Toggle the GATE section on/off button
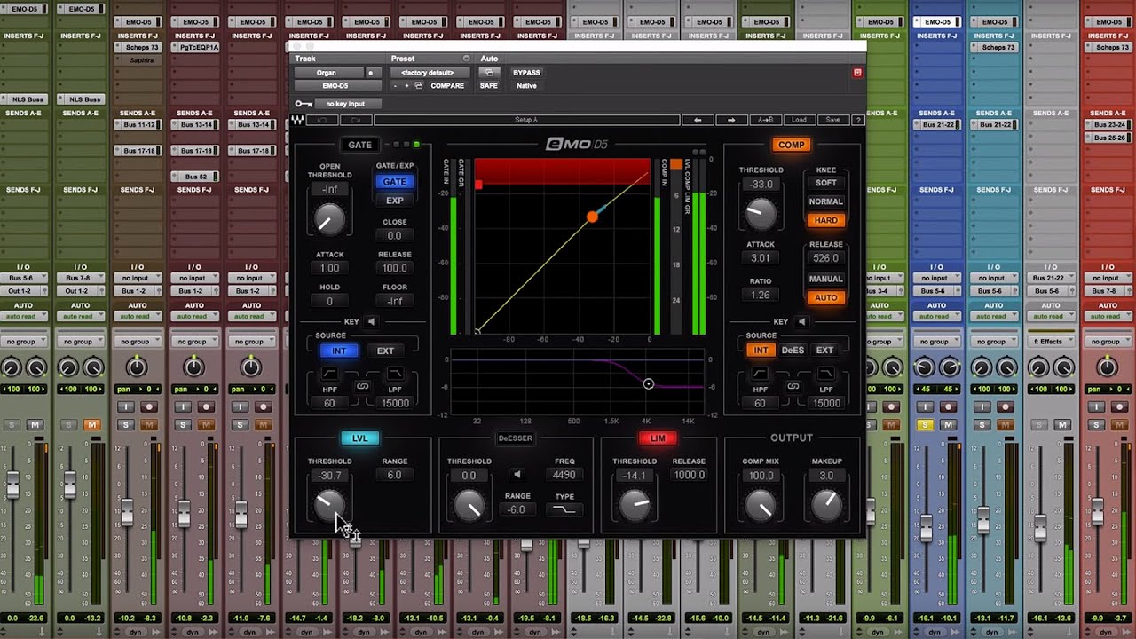This screenshot has height=639, width=1136. click(359, 145)
